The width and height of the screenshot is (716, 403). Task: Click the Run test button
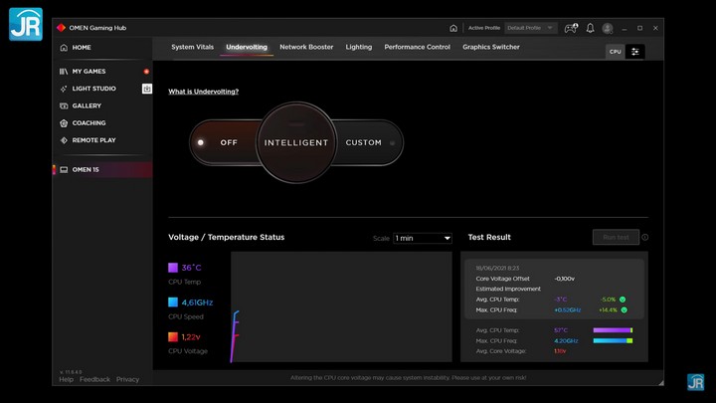coord(616,237)
